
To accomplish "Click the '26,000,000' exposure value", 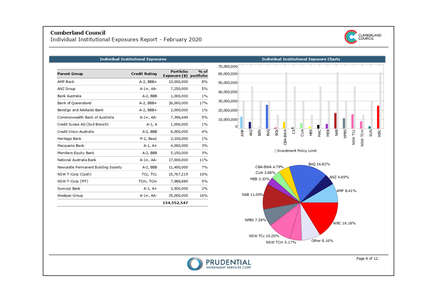I will tap(178, 103).
